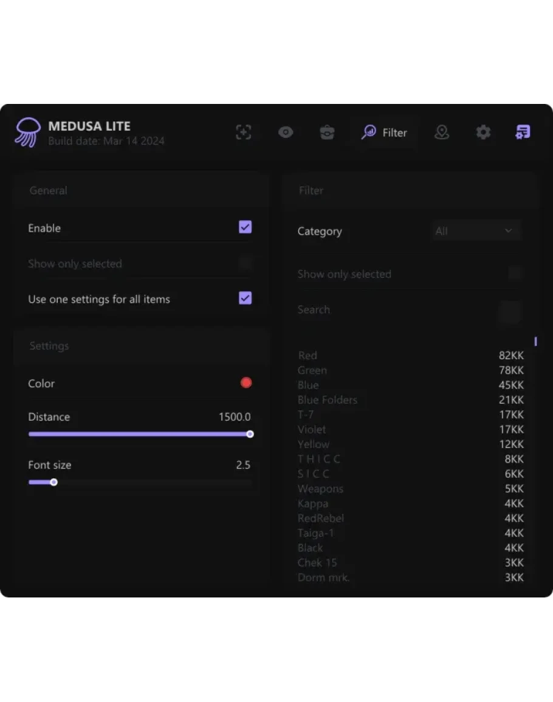Click the Category dropdown chevron arrow
The height and width of the screenshot is (702, 553).
coord(509,231)
